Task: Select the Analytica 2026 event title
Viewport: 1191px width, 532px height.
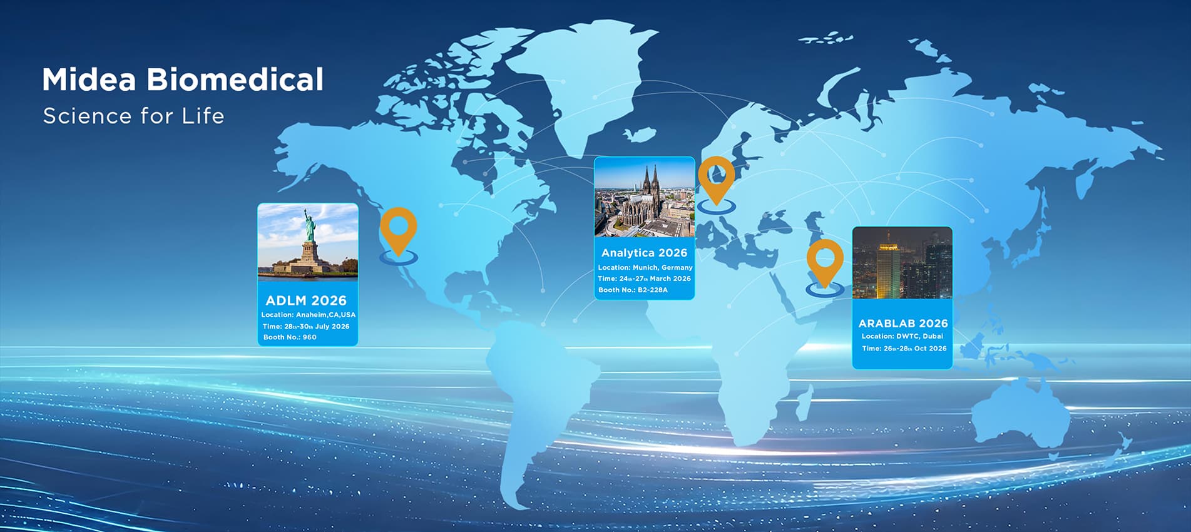Action: (x=644, y=253)
